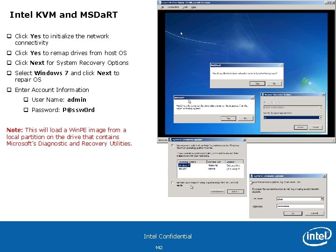This screenshot has height=252, width=336.
Task: Click the Password input field
Action: [x=300, y=206]
